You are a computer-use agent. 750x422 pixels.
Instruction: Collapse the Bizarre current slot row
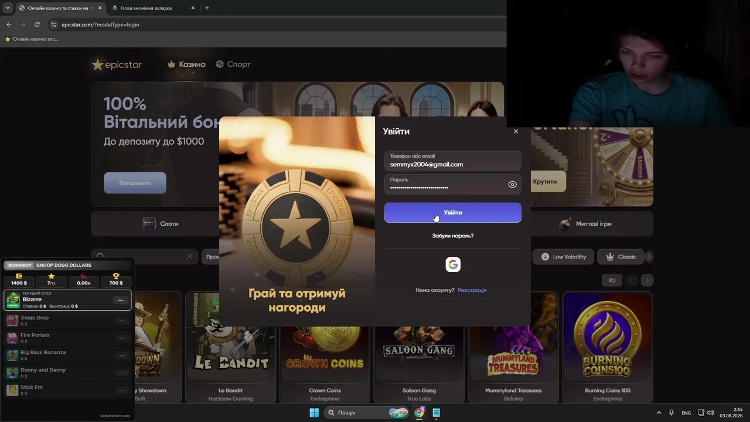pos(121,300)
